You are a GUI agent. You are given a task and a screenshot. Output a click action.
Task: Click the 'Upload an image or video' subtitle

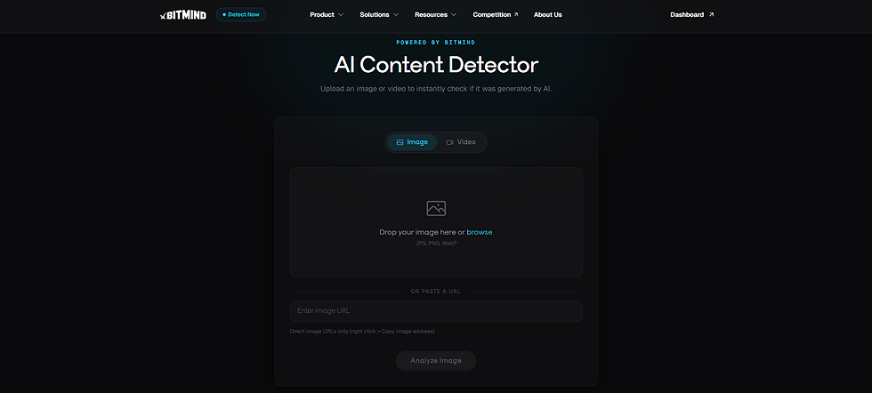(436, 89)
